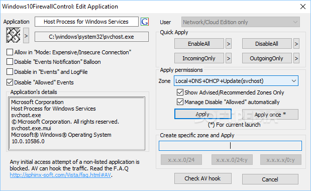
Task: Expand the arrow next to IncomingOnly
Action: (229, 58)
